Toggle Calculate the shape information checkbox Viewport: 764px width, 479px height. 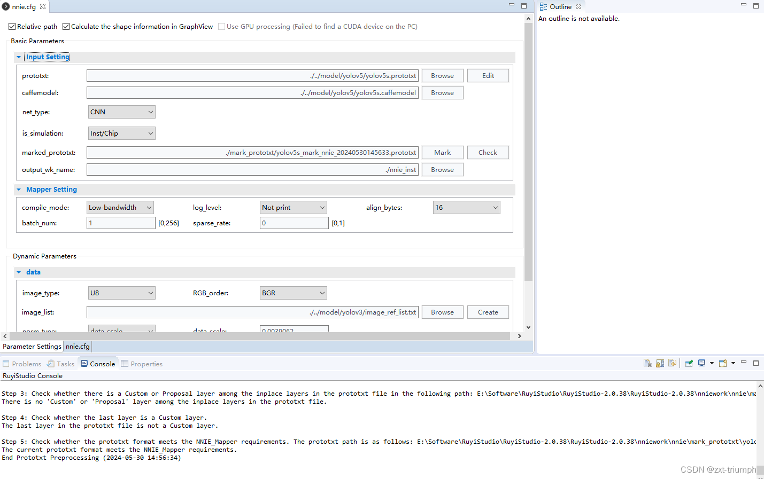(x=66, y=26)
